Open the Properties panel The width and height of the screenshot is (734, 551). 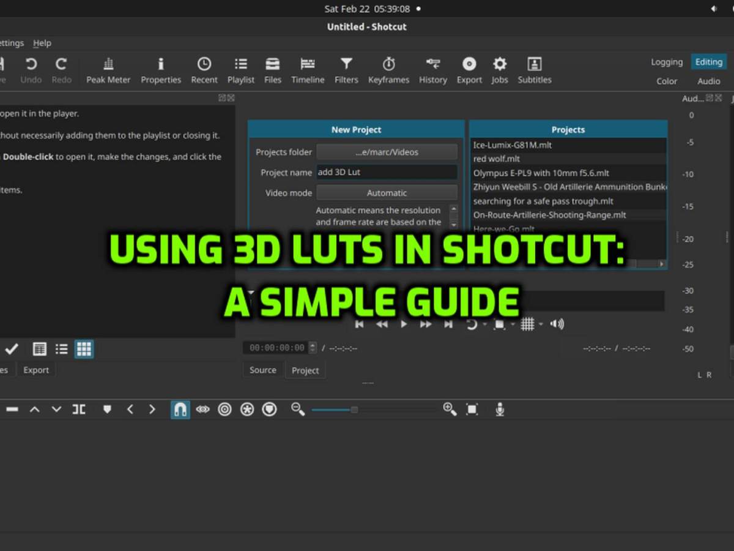(161, 70)
